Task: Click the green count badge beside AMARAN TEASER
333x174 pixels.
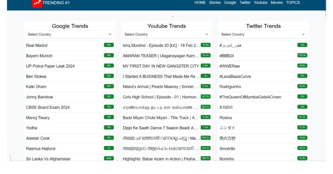Action: (x=206, y=55)
